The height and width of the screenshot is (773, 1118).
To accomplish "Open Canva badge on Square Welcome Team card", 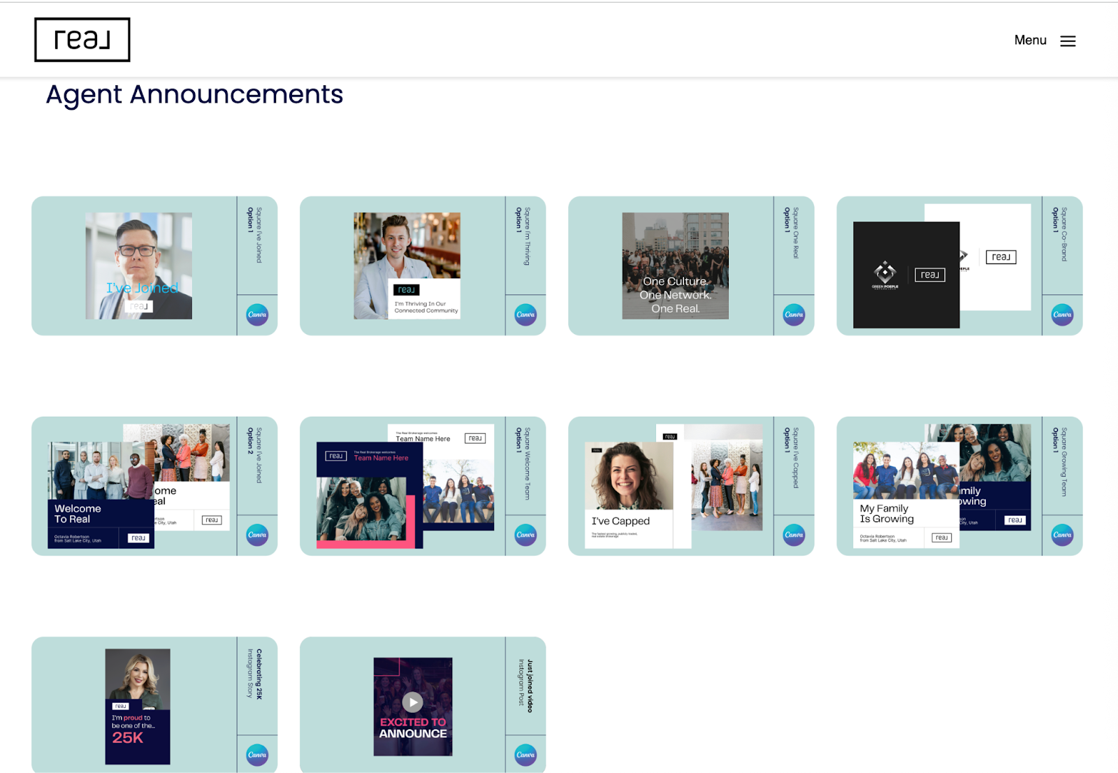I will [525, 535].
